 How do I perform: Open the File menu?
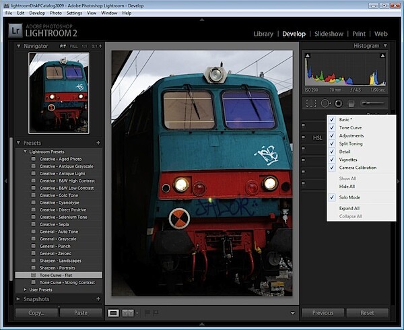click(x=9, y=13)
